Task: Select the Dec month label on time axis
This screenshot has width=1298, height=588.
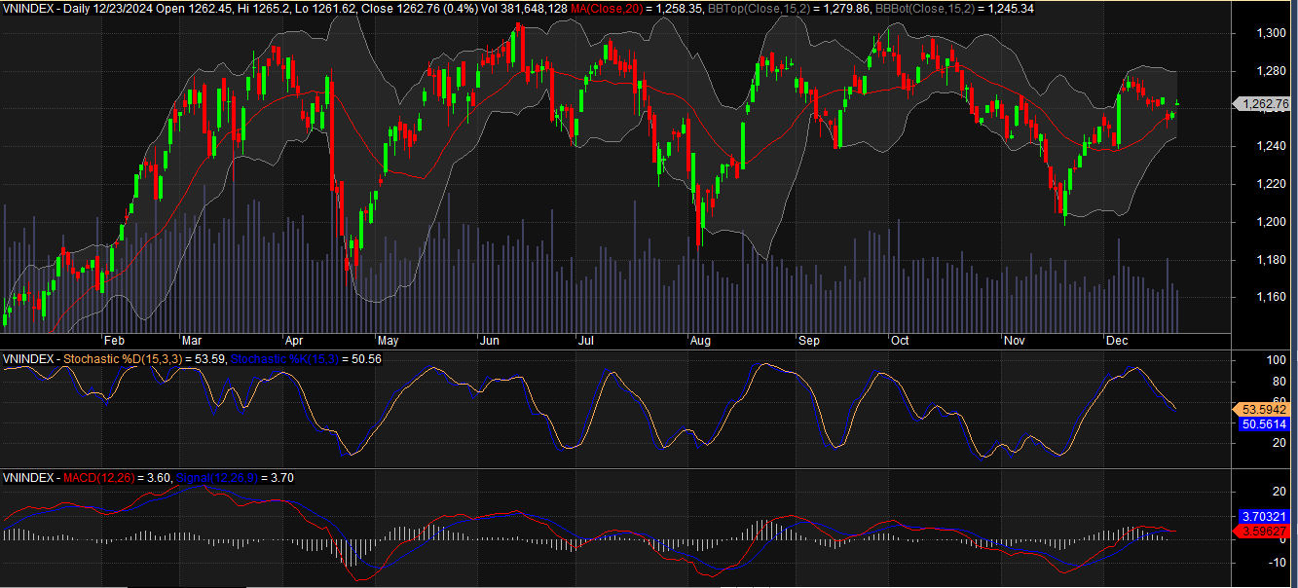Action: pos(1116,342)
